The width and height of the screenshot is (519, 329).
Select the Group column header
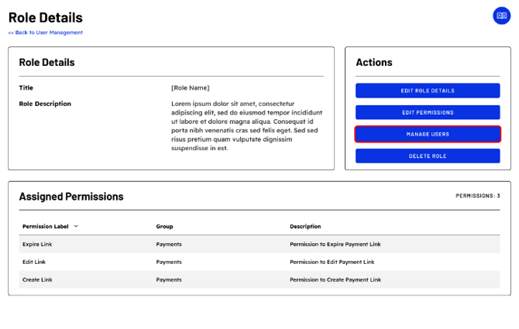point(164,227)
